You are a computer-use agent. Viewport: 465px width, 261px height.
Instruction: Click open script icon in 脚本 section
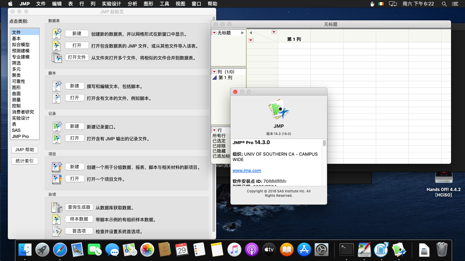click(x=57, y=98)
